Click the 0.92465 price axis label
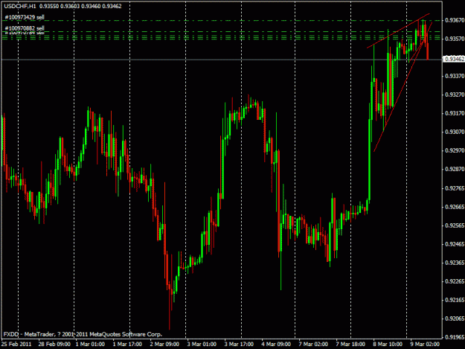This screenshot has width=465, height=349. tap(455, 244)
